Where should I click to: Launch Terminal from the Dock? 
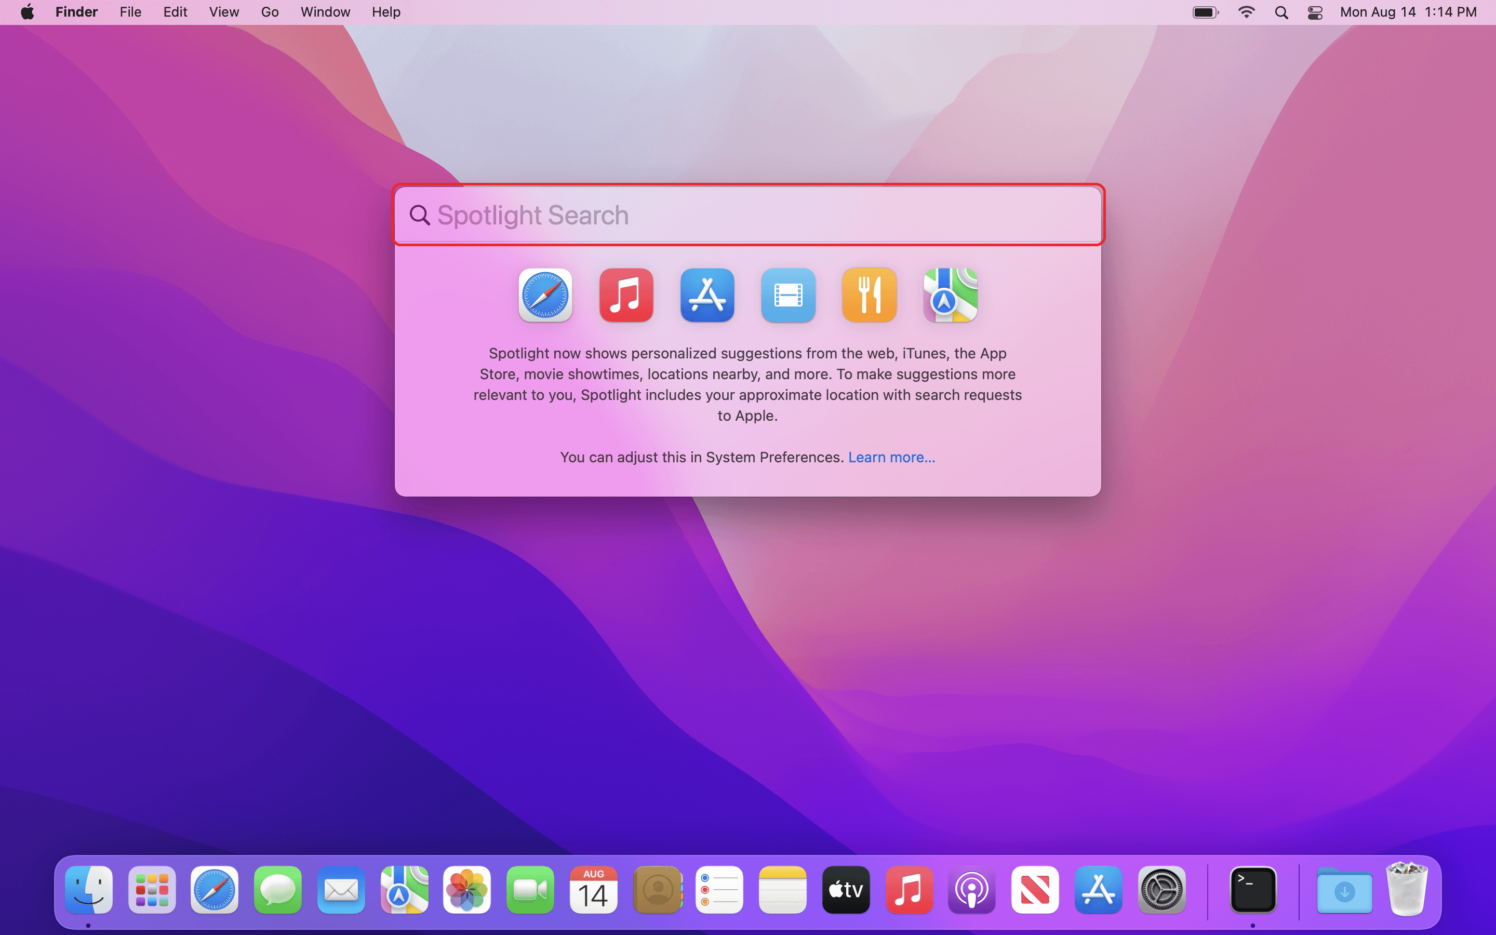1252,890
